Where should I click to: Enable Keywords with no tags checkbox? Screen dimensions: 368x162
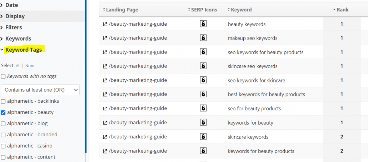3,76
